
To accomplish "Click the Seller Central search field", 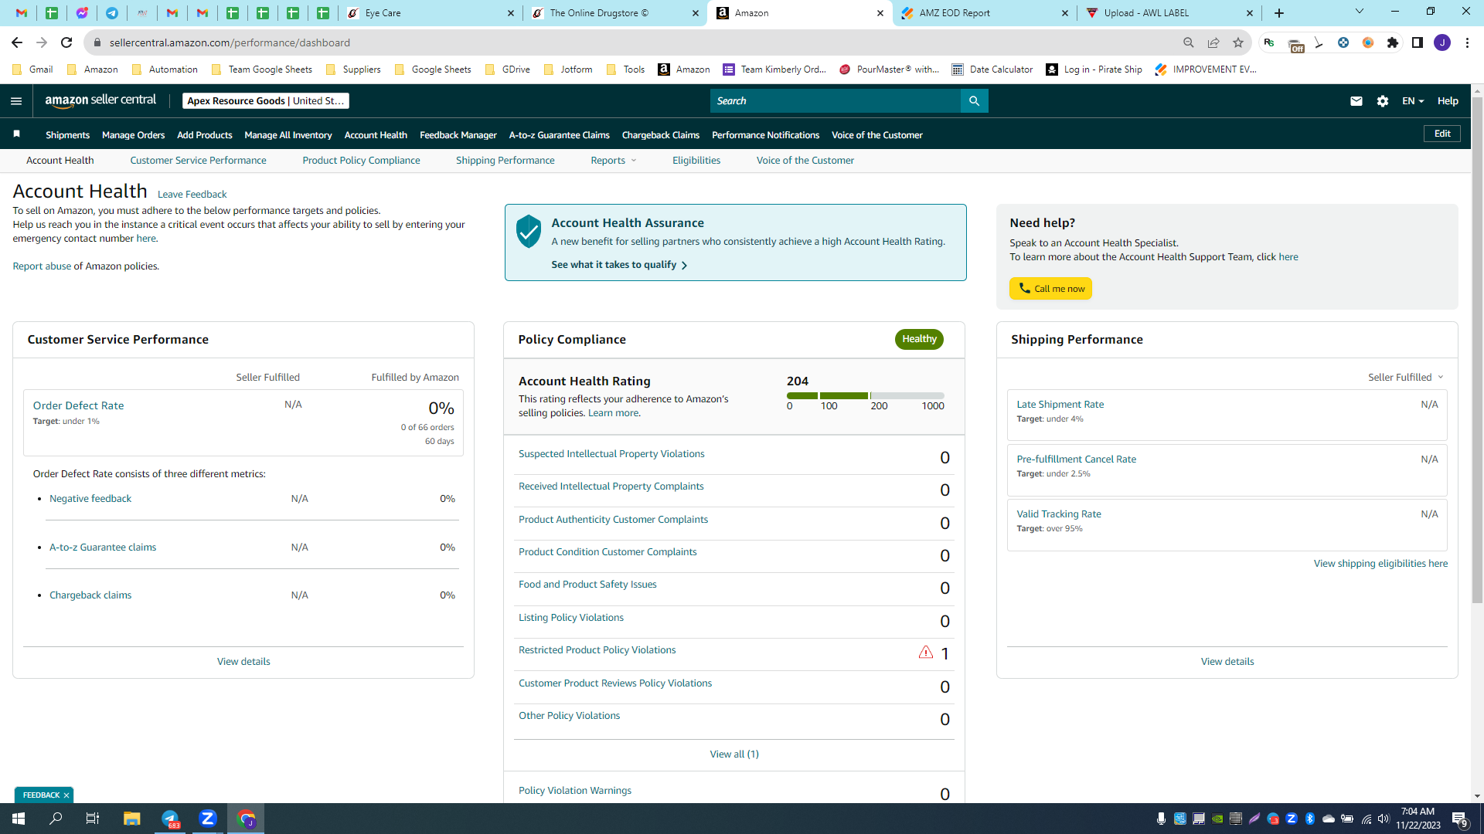I will click(835, 101).
